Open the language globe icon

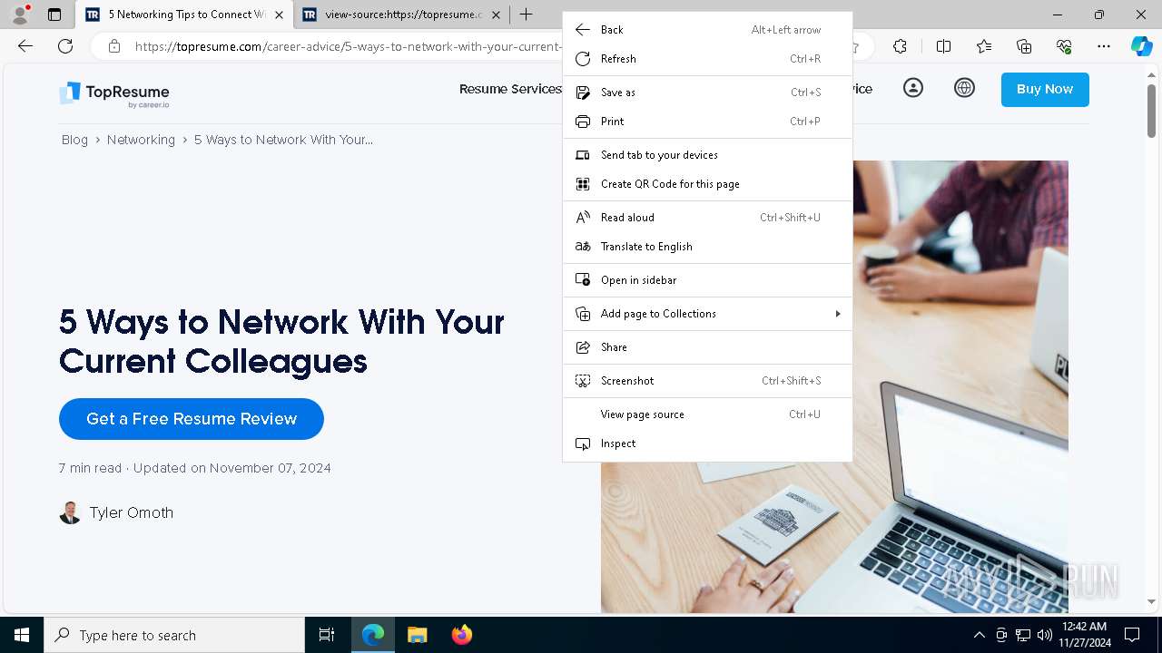[964, 88]
